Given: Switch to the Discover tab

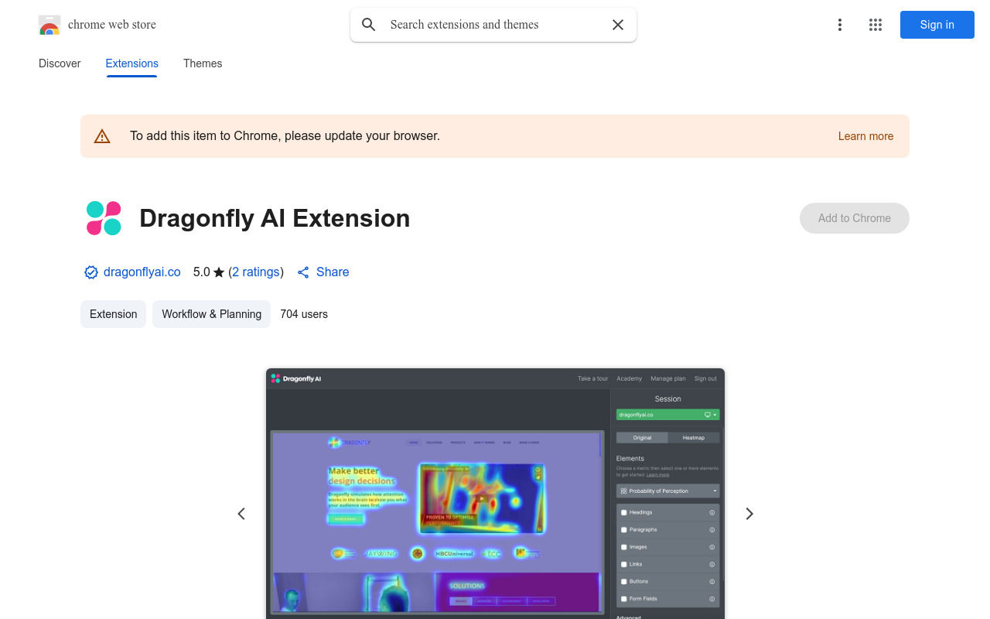Looking at the screenshot, I should (60, 63).
